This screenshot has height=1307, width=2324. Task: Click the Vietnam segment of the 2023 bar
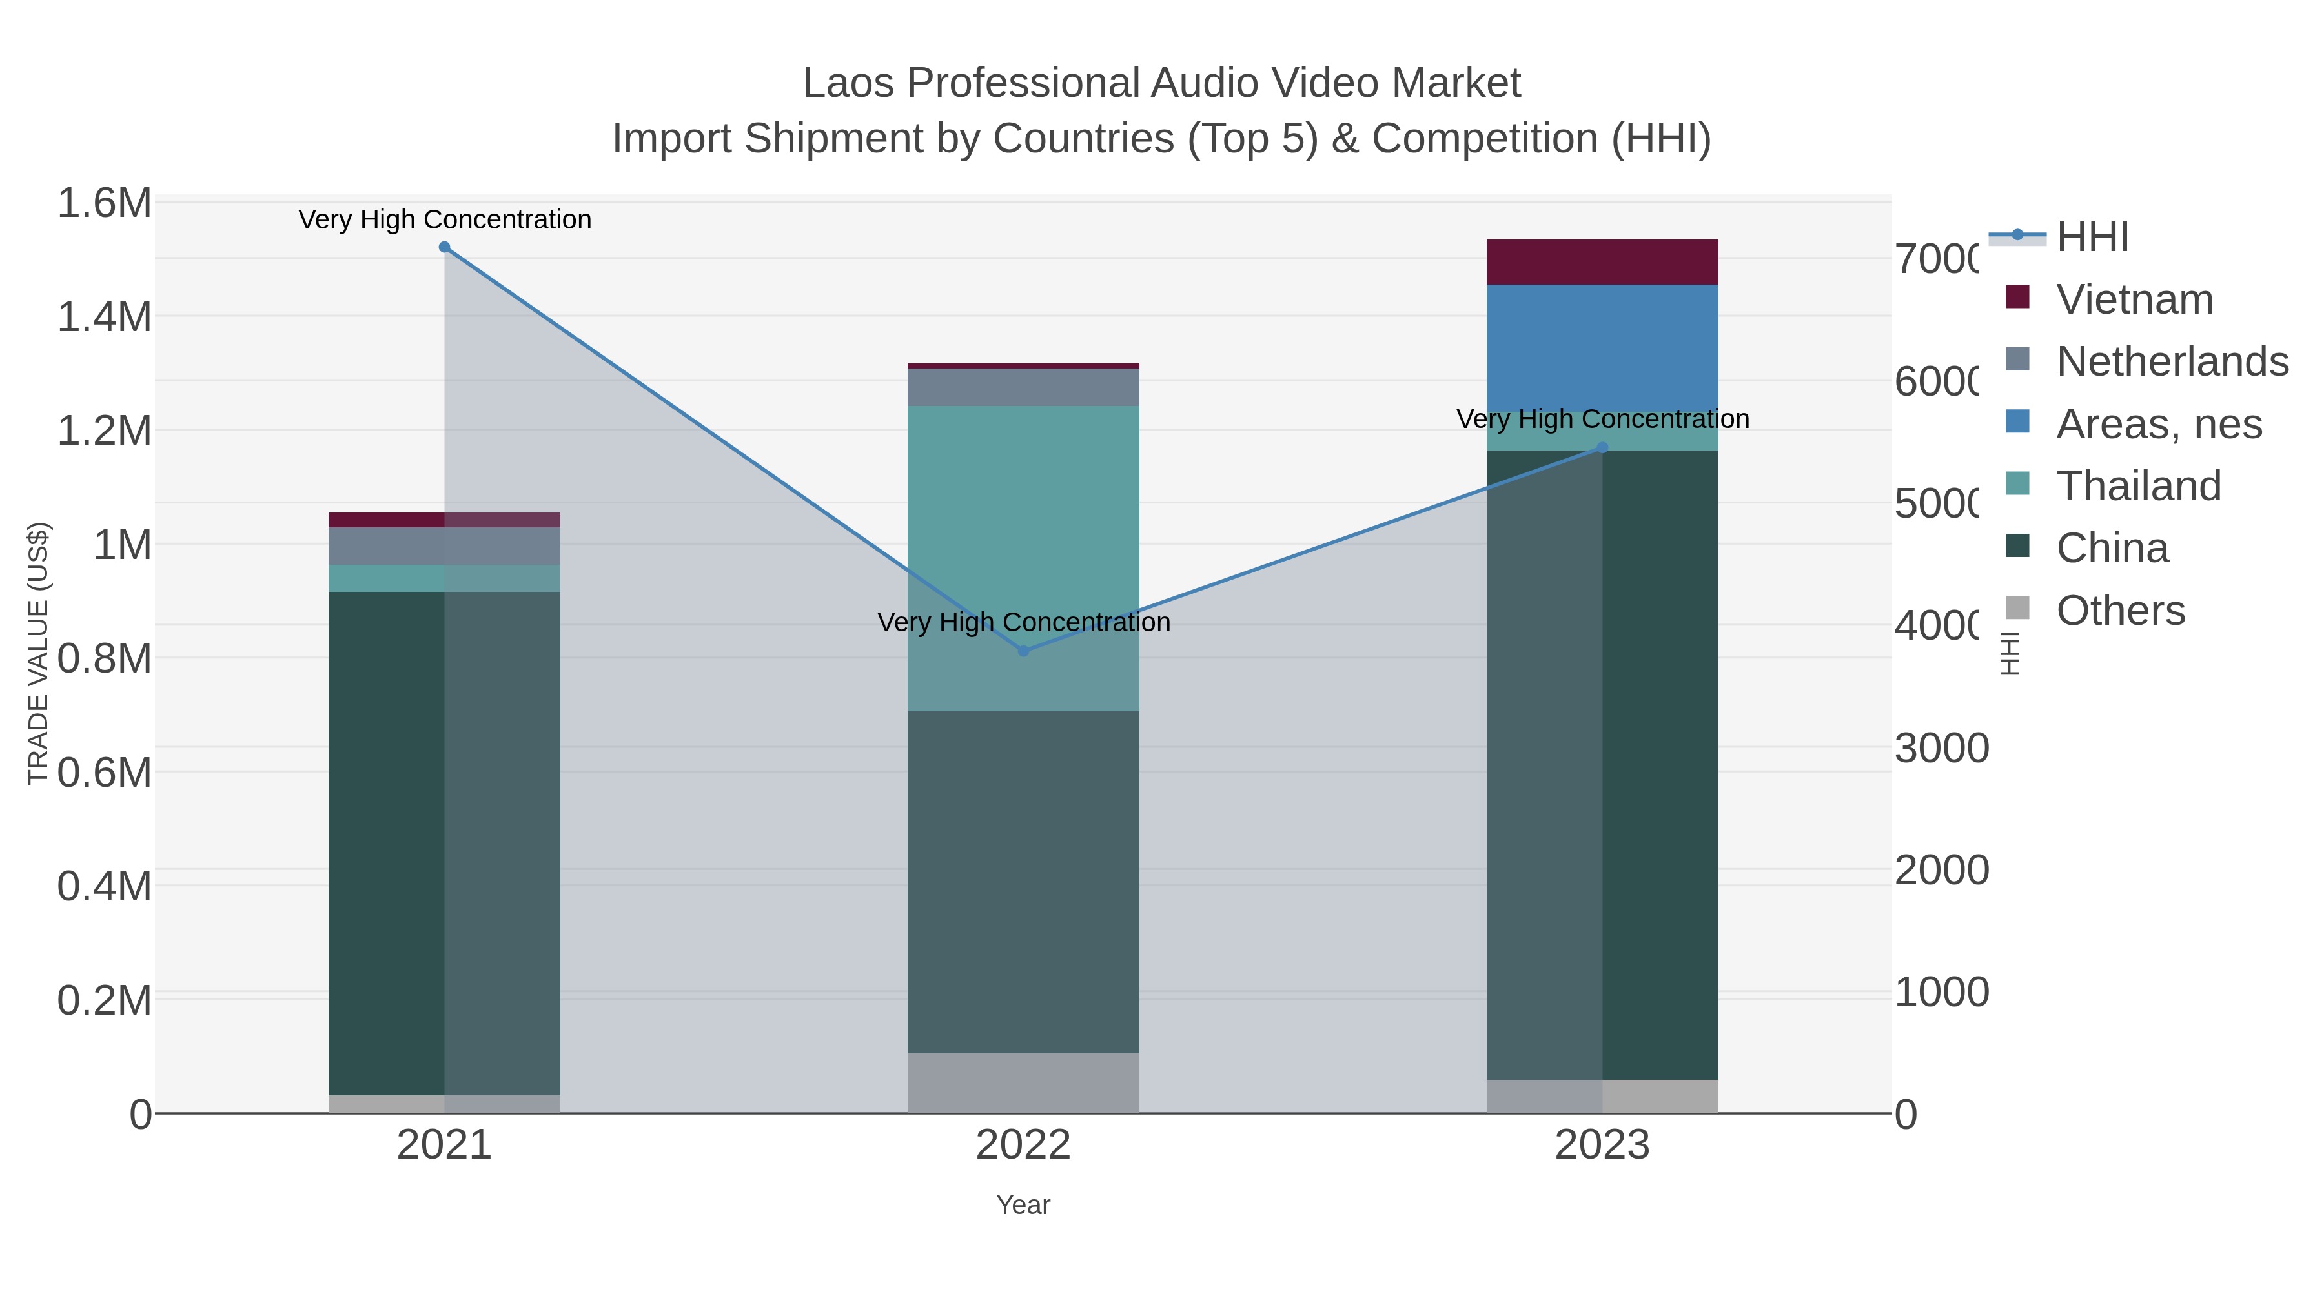[1602, 263]
